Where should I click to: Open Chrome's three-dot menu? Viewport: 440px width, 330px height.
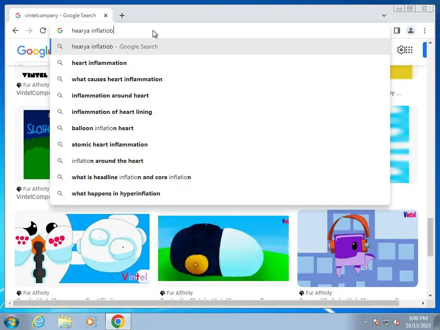pos(425,31)
